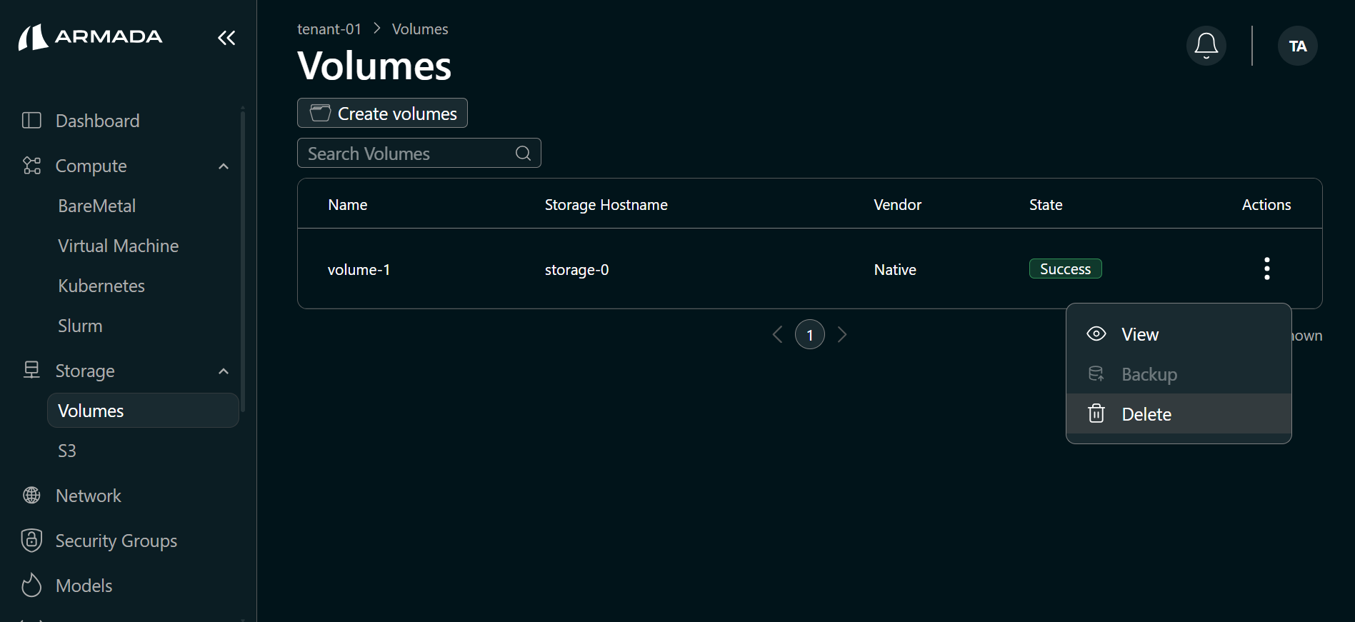
Task: Collapse the Storage section chevron
Action: pyautogui.click(x=224, y=371)
